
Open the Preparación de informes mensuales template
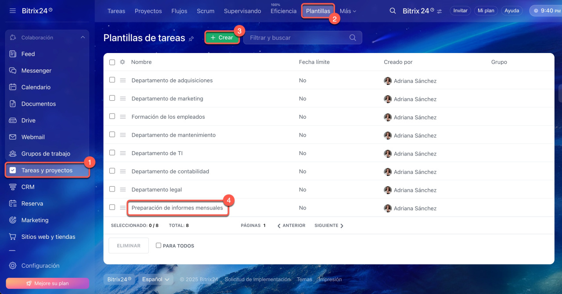[177, 208]
